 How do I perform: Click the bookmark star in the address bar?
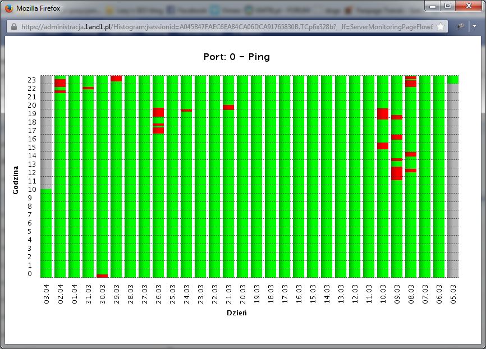click(441, 26)
